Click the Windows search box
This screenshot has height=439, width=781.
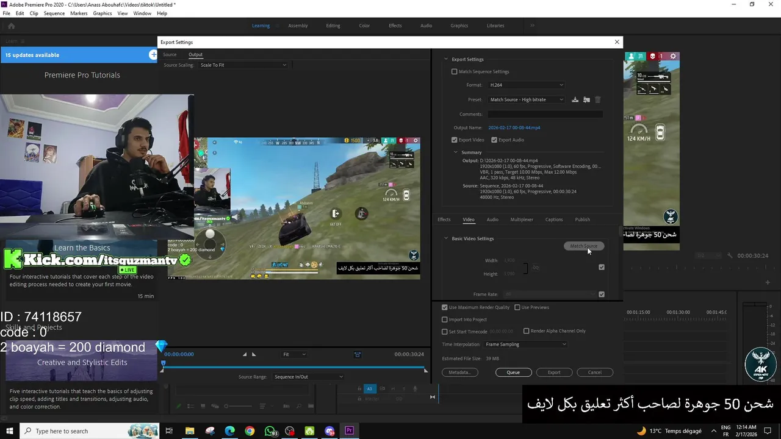[x=89, y=431]
